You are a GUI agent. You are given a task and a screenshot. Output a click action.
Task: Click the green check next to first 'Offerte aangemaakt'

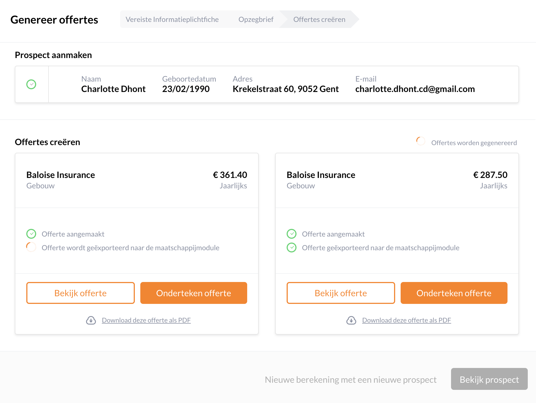tap(31, 234)
